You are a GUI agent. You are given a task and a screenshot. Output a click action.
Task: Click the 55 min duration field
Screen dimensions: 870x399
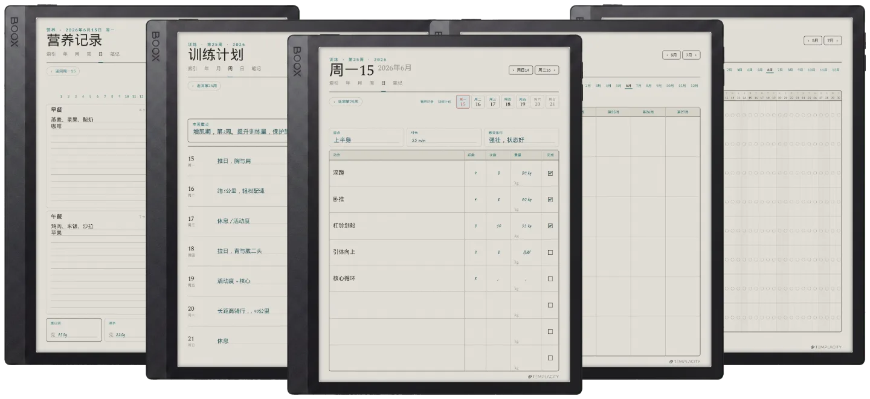point(444,137)
